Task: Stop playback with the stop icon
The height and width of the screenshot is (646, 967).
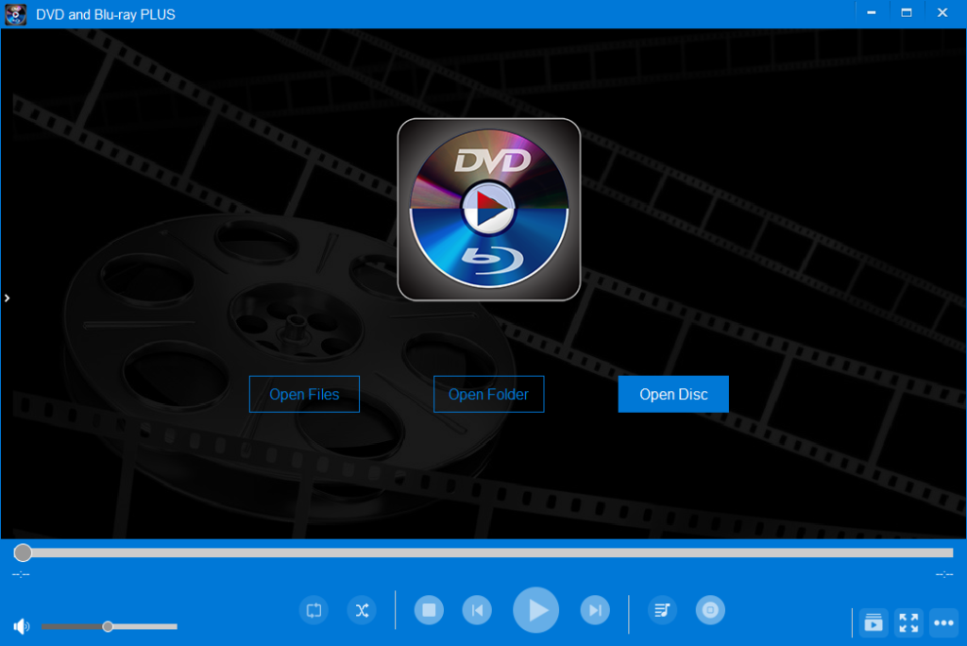Action: [430, 610]
